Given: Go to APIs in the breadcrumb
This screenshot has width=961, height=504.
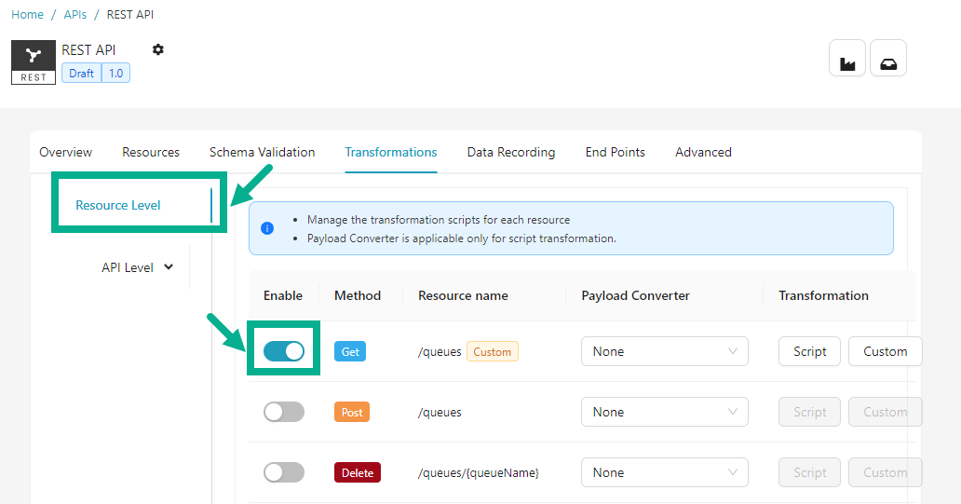Looking at the screenshot, I should 75,15.
